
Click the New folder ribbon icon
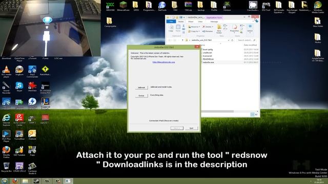(x=219, y=29)
